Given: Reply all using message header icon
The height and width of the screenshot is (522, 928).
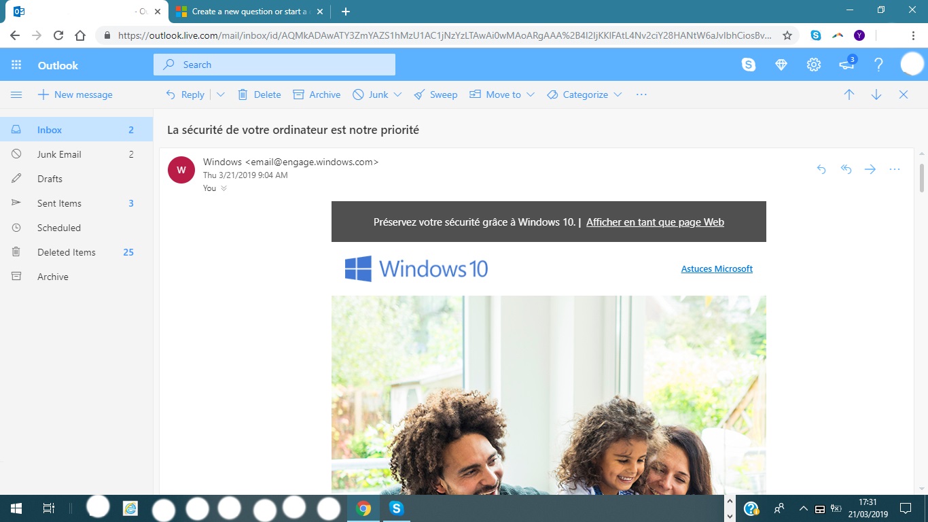Looking at the screenshot, I should point(846,169).
